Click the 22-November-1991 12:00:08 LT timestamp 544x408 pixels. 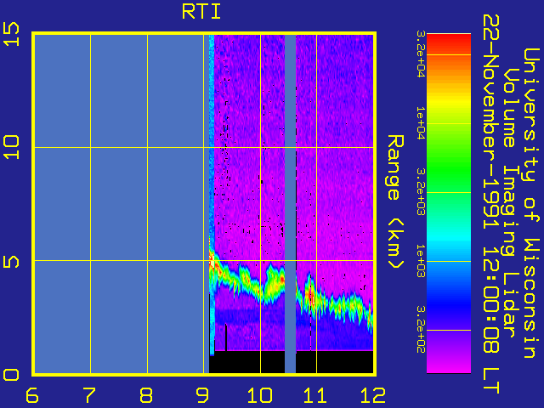click(x=491, y=204)
